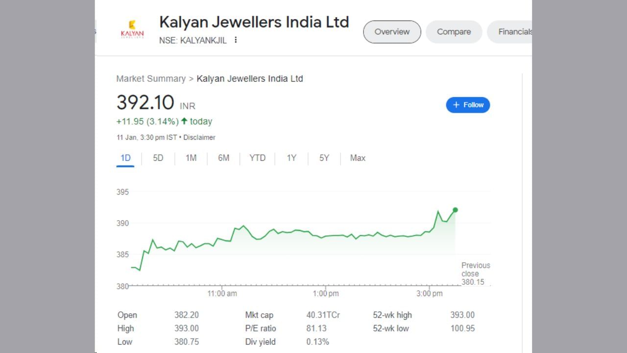Image resolution: width=627 pixels, height=353 pixels.
Task: Toggle the 1D chart selection
Action: click(x=125, y=158)
